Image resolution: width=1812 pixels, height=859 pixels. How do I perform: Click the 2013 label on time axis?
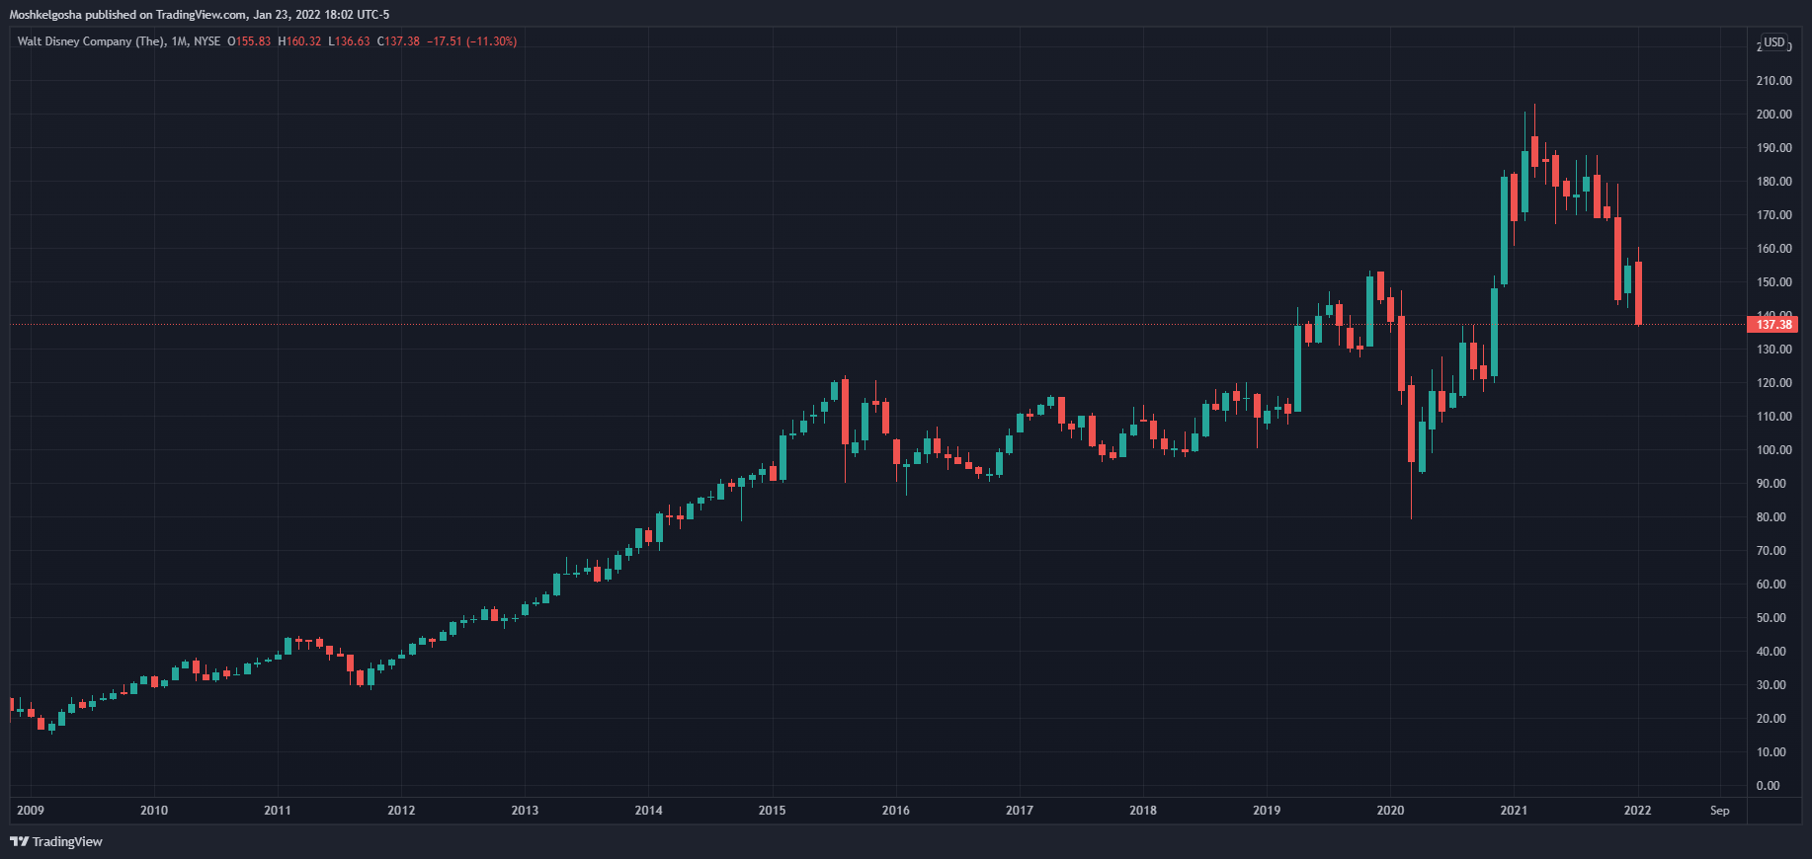525,811
